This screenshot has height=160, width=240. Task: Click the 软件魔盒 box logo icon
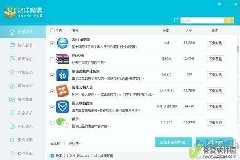10,12
